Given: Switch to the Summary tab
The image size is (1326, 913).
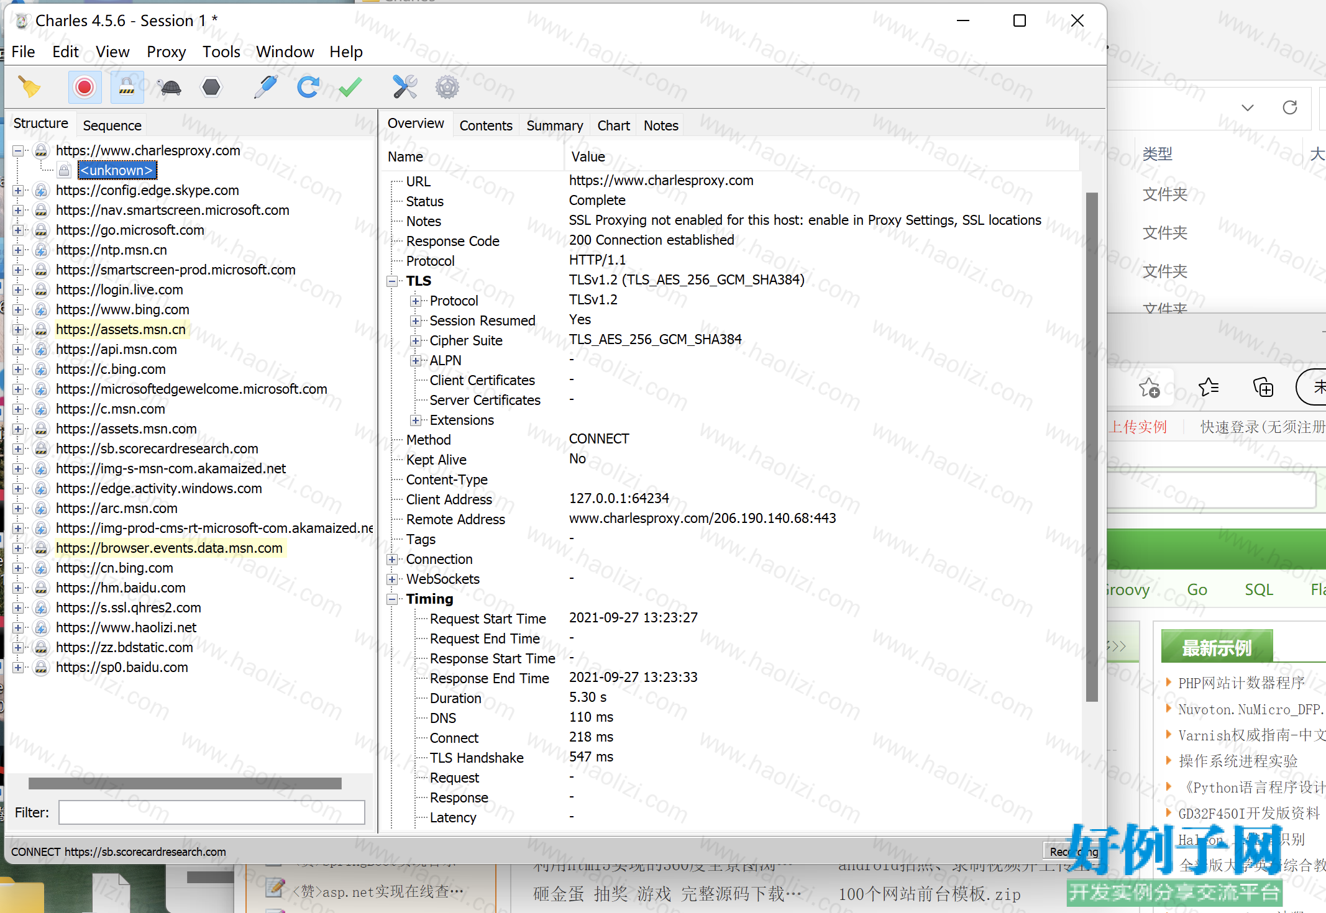Looking at the screenshot, I should coord(555,125).
